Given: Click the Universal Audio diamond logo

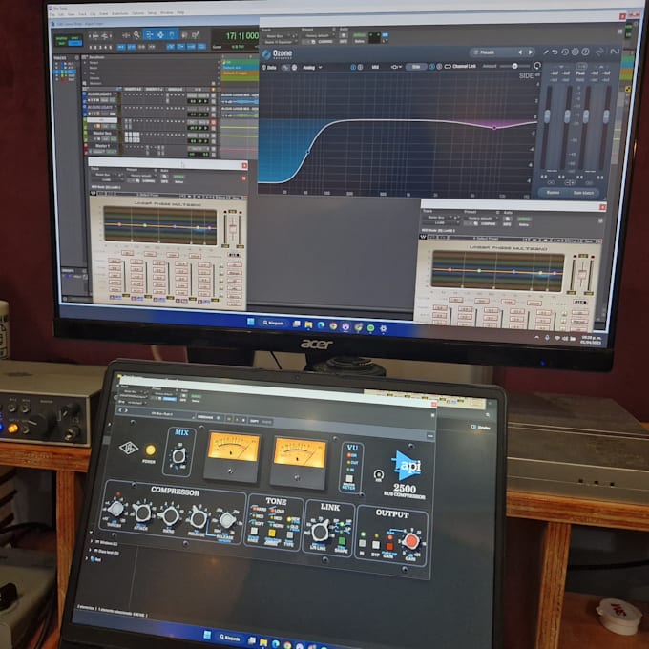Looking at the screenshot, I should click(129, 448).
